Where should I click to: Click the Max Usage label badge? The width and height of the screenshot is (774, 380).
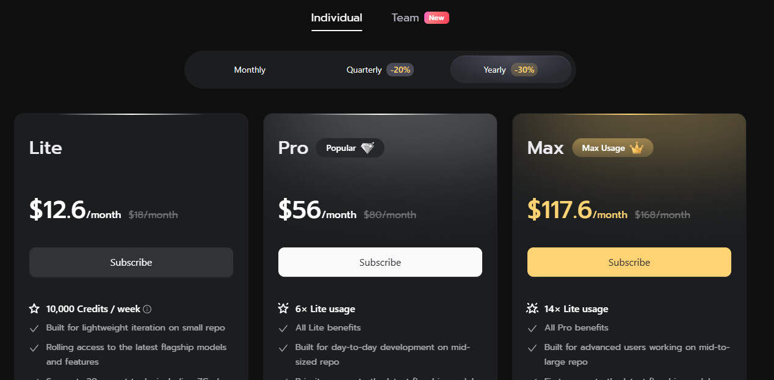tap(613, 148)
